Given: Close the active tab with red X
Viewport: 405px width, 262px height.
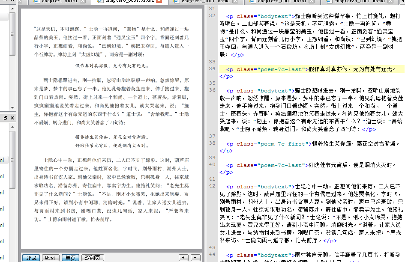Looking at the screenshot, I should point(159,2).
